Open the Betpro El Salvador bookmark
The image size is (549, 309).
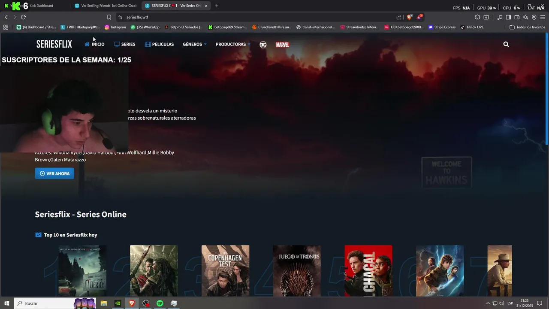click(x=184, y=27)
